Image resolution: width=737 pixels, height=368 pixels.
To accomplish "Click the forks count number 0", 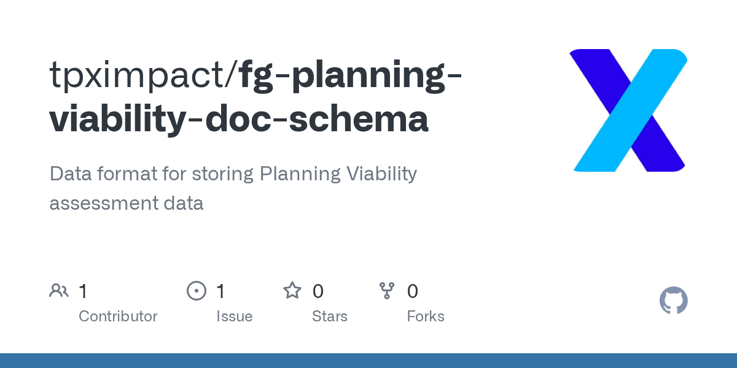I will tap(413, 291).
